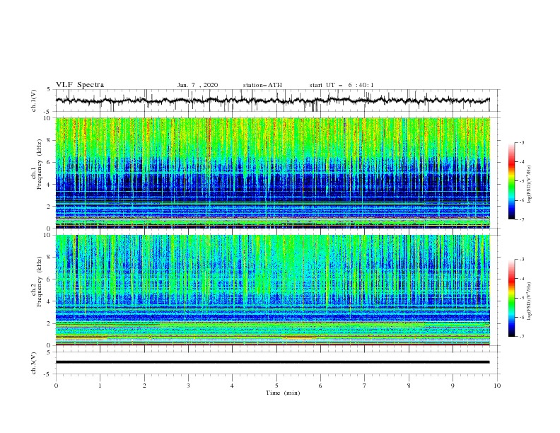Click the ch.2 'log(PSD)(V²/Hz)' colorbar label
Screen dimensions: 560x433
coord(530,301)
